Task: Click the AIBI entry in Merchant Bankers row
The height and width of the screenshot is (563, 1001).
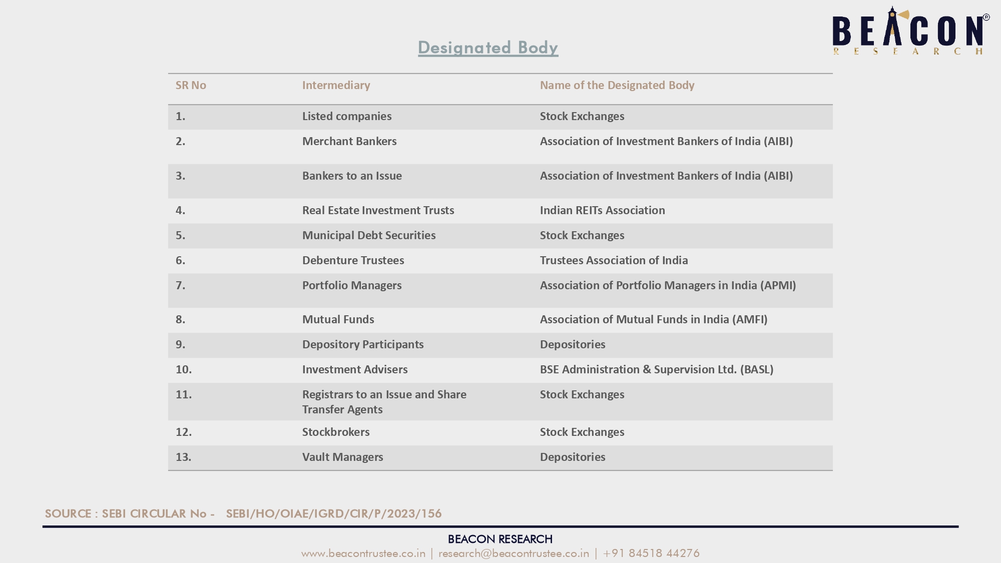Action: tap(666, 141)
